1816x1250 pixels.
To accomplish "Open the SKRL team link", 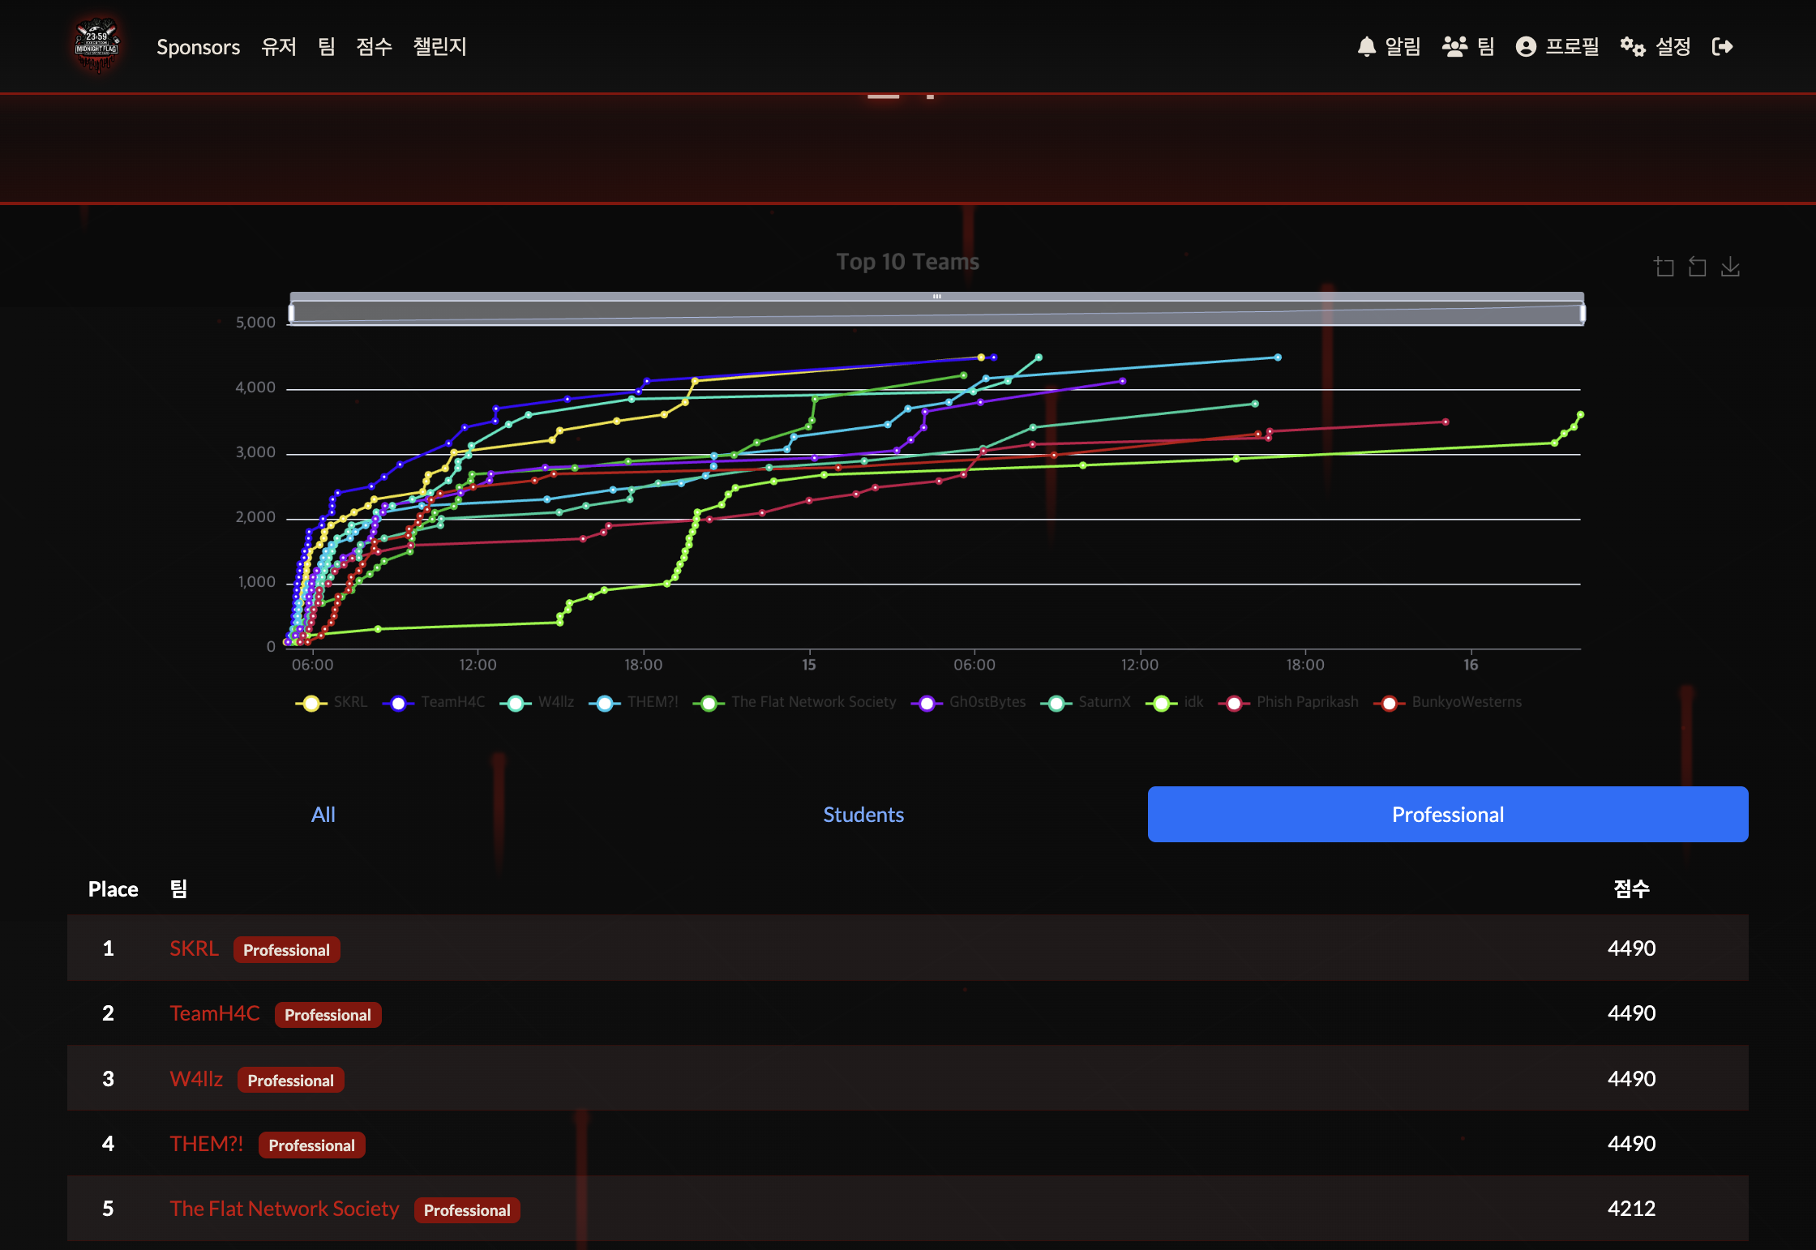I will click(x=194, y=948).
